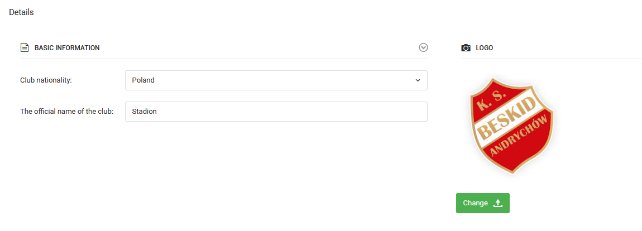Click the small arrow in nationality select

click(418, 80)
